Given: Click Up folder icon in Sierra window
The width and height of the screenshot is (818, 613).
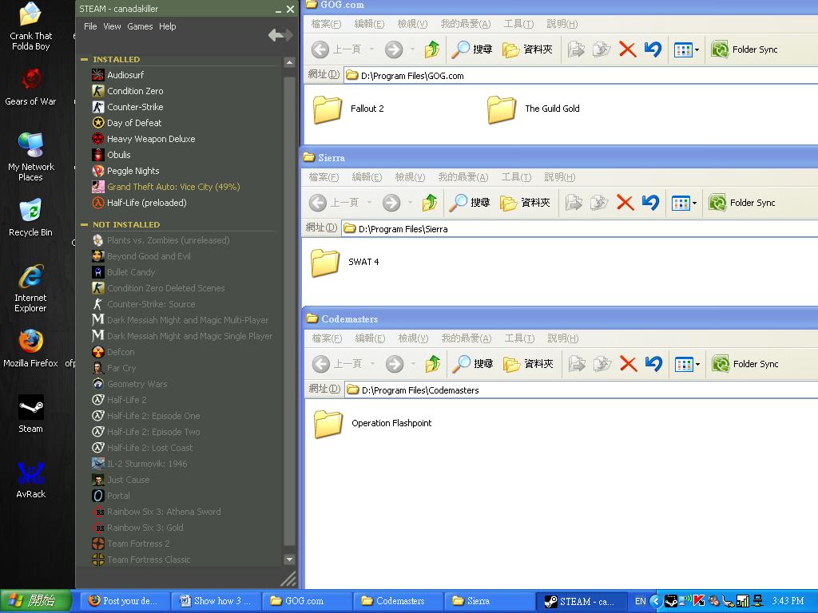Looking at the screenshot, I should (430, 203).
